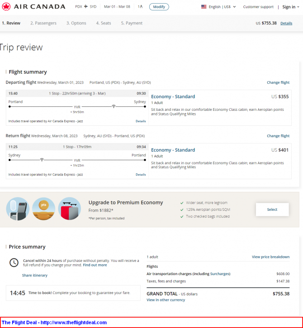
Task: Click the Modify search button
Action: pos(159,7)
